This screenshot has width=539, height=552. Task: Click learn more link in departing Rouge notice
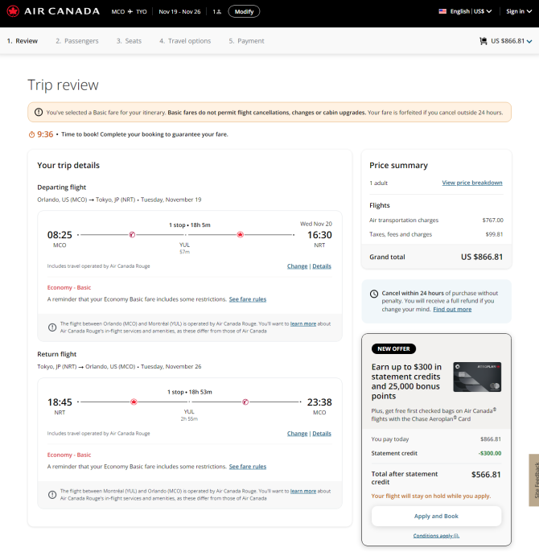303,323
